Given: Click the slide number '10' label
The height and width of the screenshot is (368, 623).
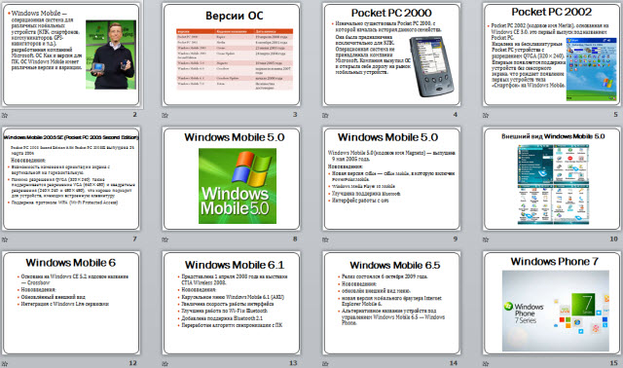Looking at the screenshot, I should (614, 239).
